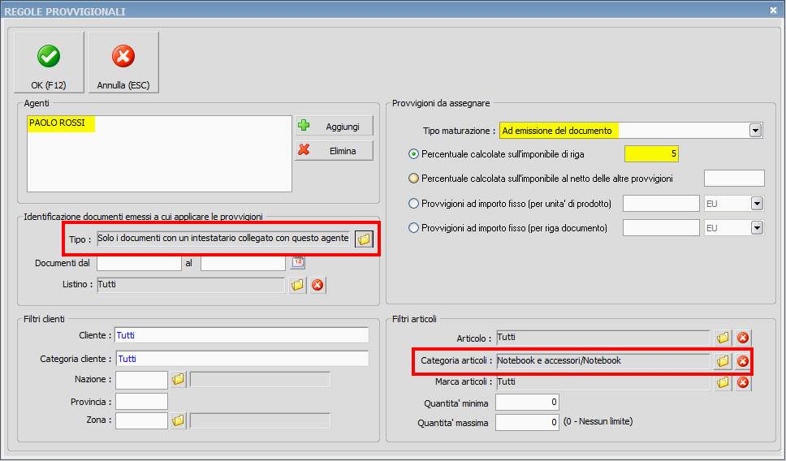This screenshot has width=786, height=461.
Task: Open Zona lookup folder icon
Action: (178, 420)
